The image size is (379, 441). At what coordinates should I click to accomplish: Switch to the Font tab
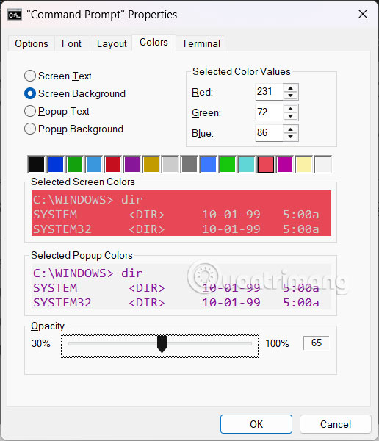(x=71, y=43)
